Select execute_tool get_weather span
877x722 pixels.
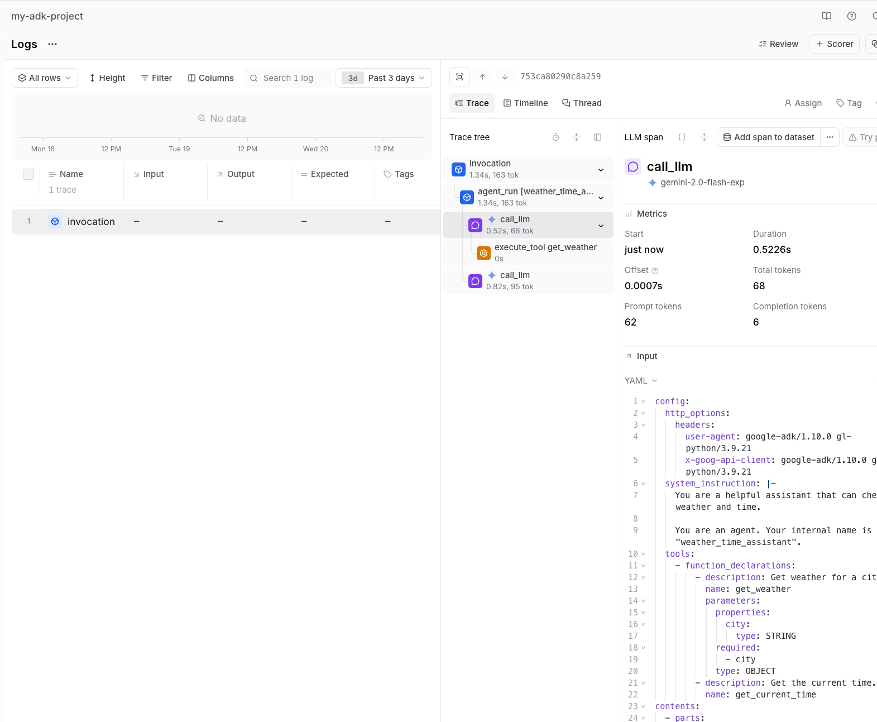pos(528,253)
